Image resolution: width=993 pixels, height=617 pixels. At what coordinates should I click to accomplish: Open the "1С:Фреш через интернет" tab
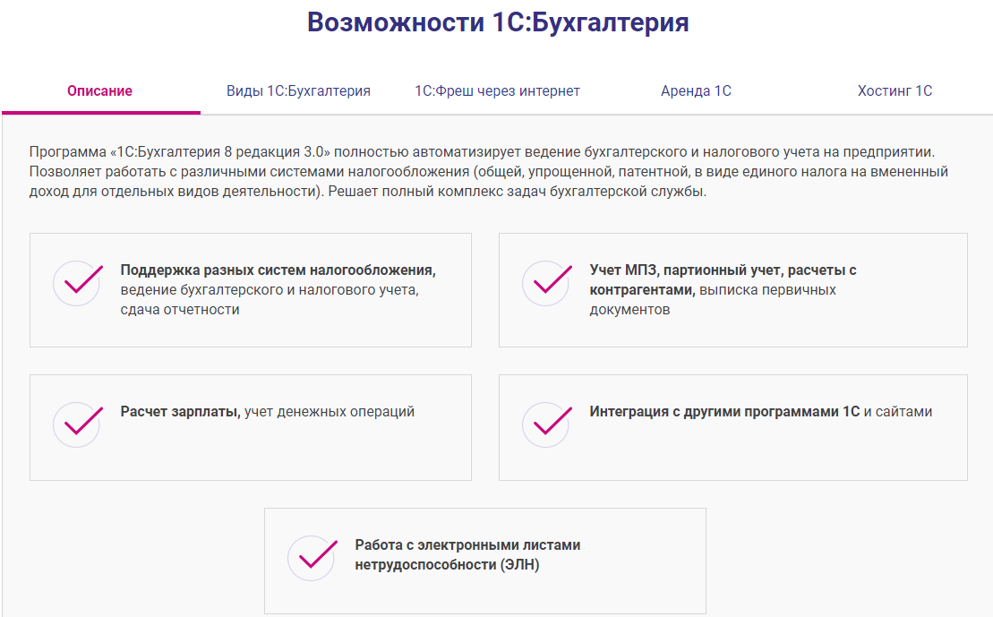pos(498,90)
